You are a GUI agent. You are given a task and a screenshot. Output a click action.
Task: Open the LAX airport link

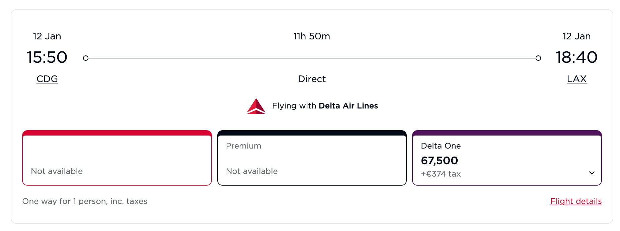pos(576,79)
